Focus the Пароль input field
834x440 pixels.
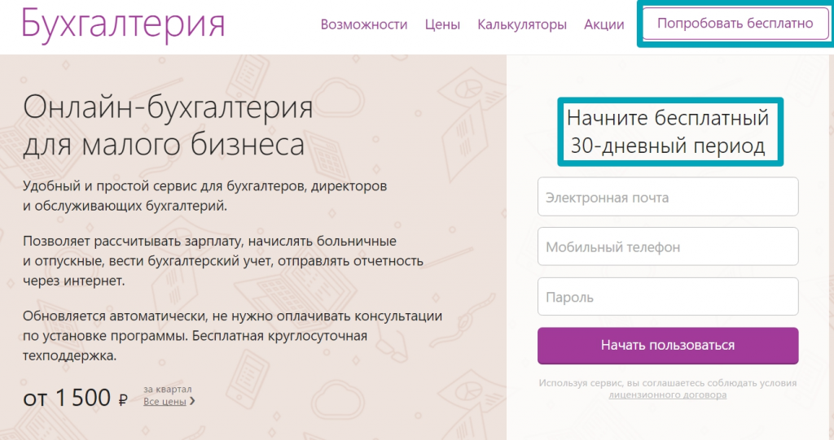click(x=668, y=297)
